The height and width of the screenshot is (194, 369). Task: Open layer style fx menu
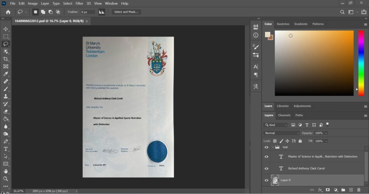pyautogui.click(x=320, y=190)
